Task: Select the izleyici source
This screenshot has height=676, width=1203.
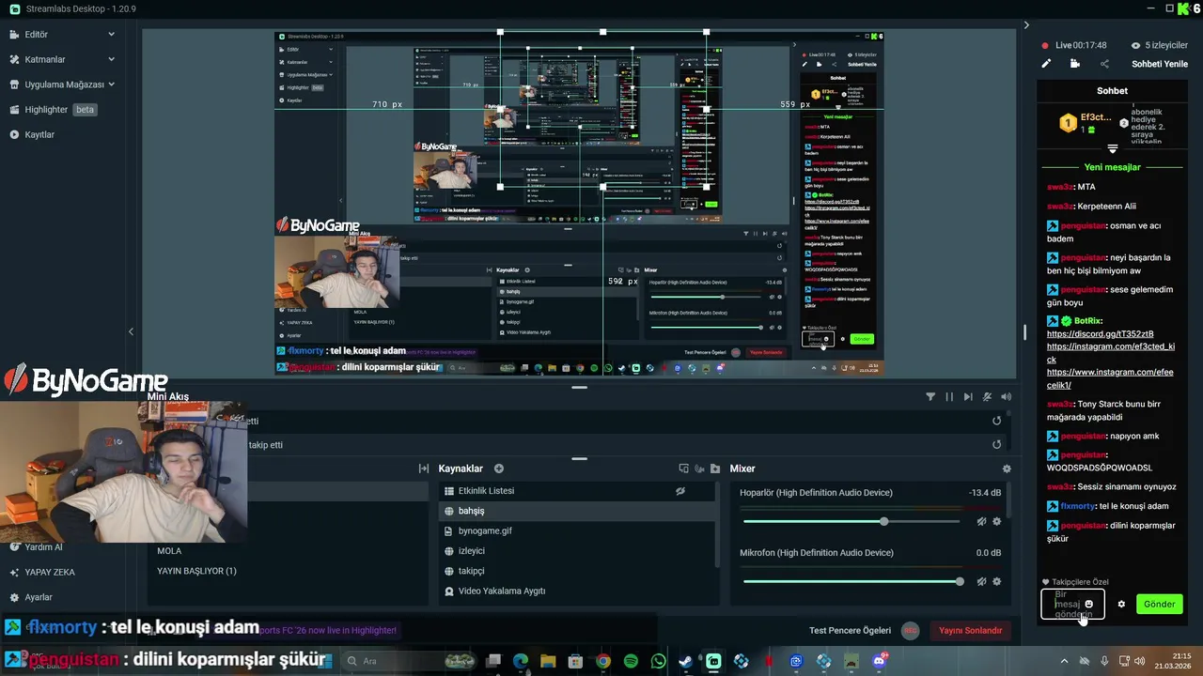Action: tap(576, 551)
